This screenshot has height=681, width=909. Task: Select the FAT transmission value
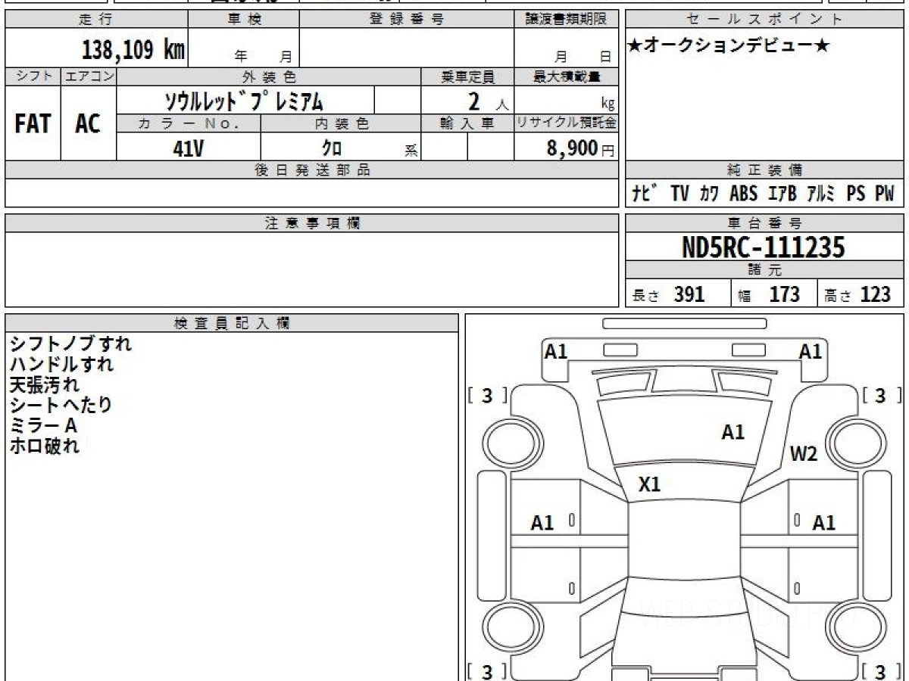pos(33,123)
